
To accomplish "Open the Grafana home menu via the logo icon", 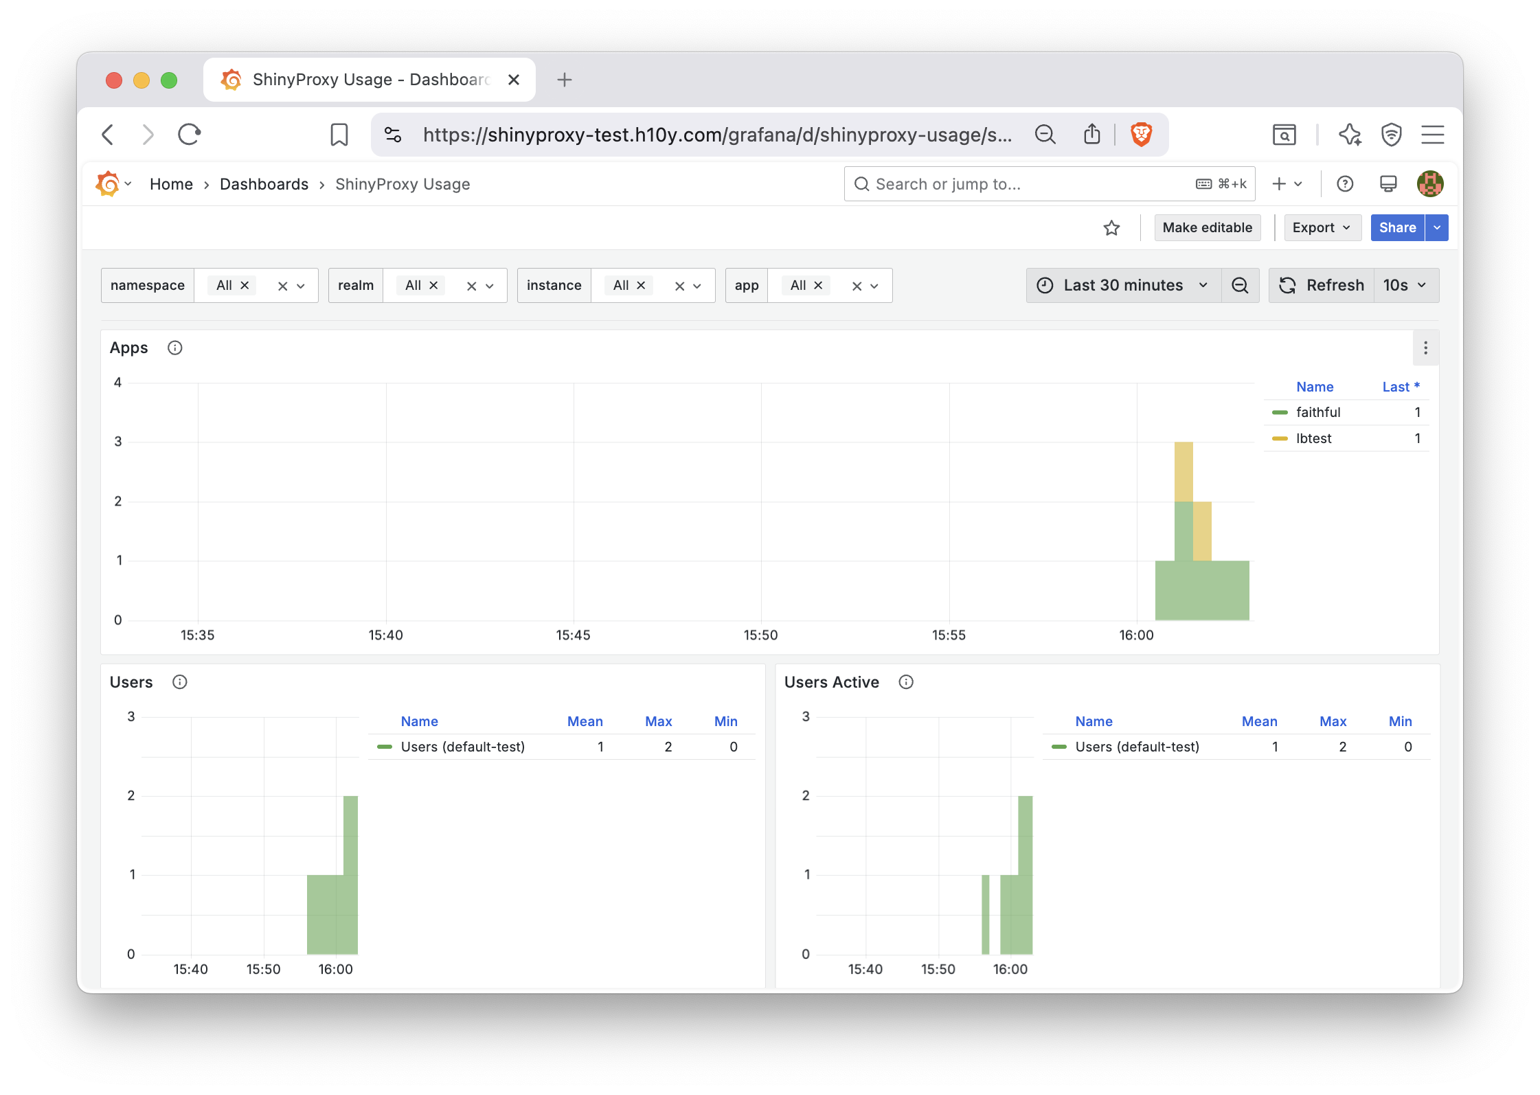I will coord(109,183).
